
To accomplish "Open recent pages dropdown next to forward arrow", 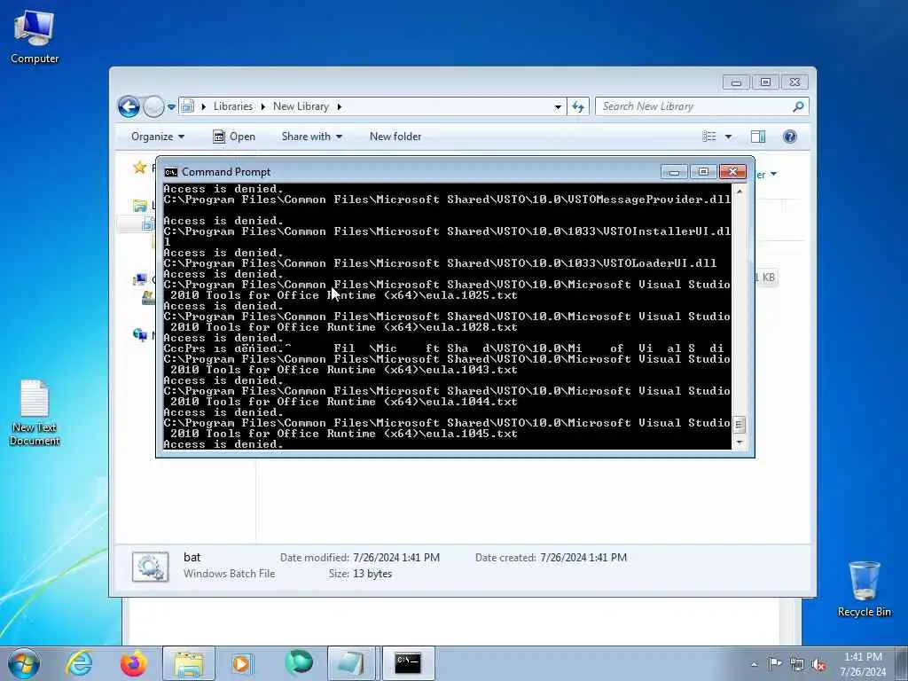I will click(171, 107).
